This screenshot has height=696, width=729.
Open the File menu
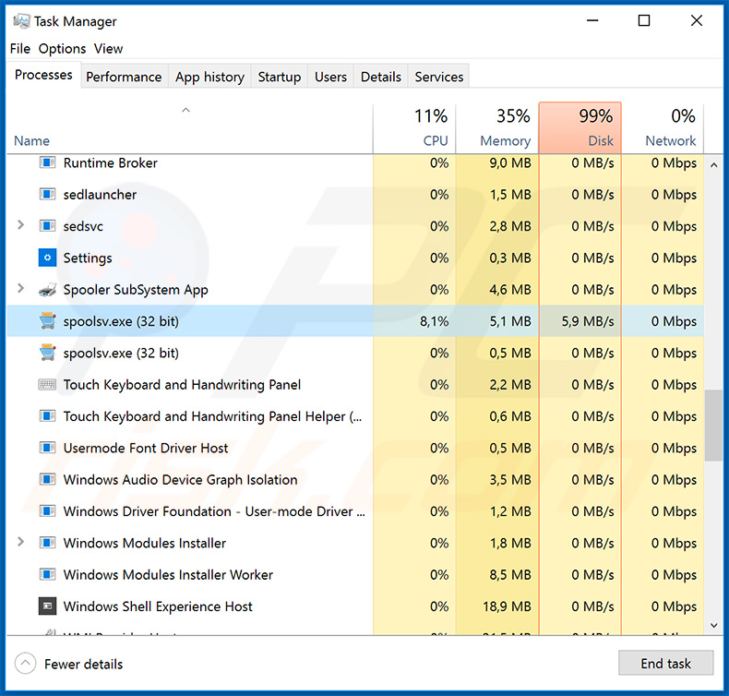[x=20, y=49]
